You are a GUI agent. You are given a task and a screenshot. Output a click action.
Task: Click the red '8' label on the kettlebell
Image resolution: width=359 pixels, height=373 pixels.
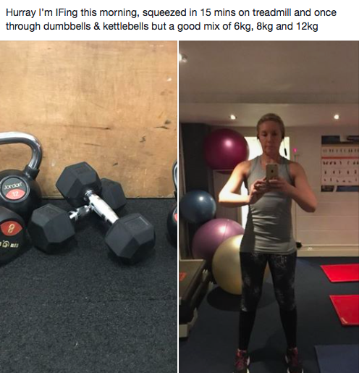point(9,228)
